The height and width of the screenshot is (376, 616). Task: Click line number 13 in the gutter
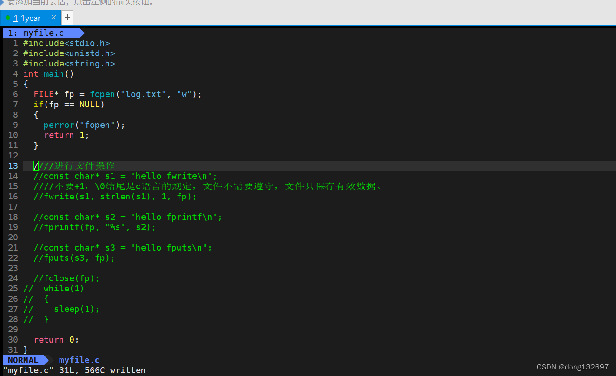[x=13, y=166]
